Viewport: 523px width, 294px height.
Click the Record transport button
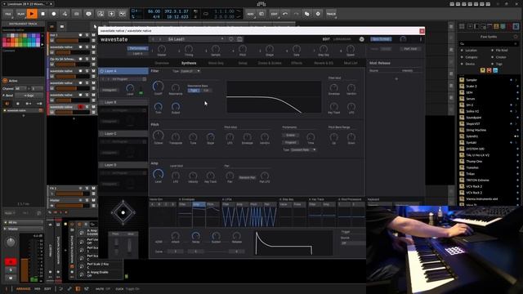point(54,14)
